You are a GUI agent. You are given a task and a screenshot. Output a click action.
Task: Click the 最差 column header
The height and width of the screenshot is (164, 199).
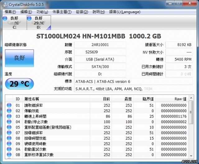(x=123, y=99)
